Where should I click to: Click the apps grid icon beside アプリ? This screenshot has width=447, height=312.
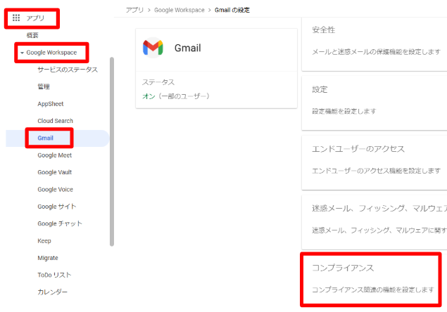pos(16,18)
